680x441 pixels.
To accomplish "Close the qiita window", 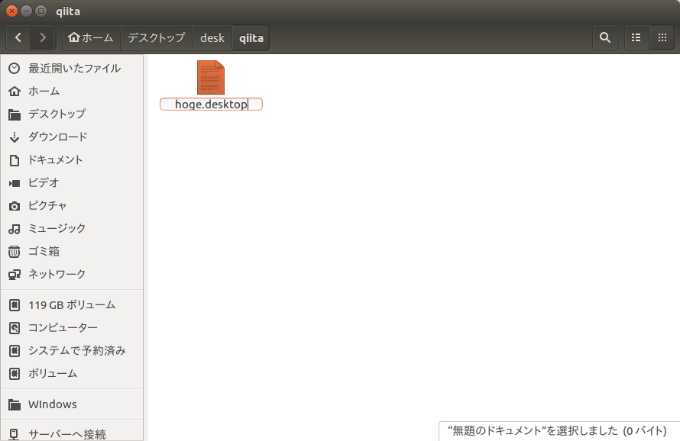I will tap(12, 11).
